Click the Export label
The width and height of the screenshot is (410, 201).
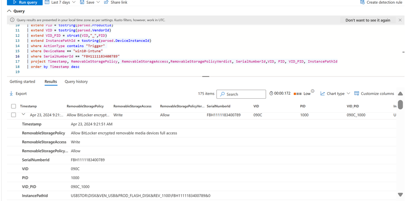coord(21,94)
